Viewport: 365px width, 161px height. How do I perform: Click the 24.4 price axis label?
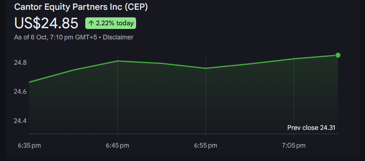tap(20, 120)
